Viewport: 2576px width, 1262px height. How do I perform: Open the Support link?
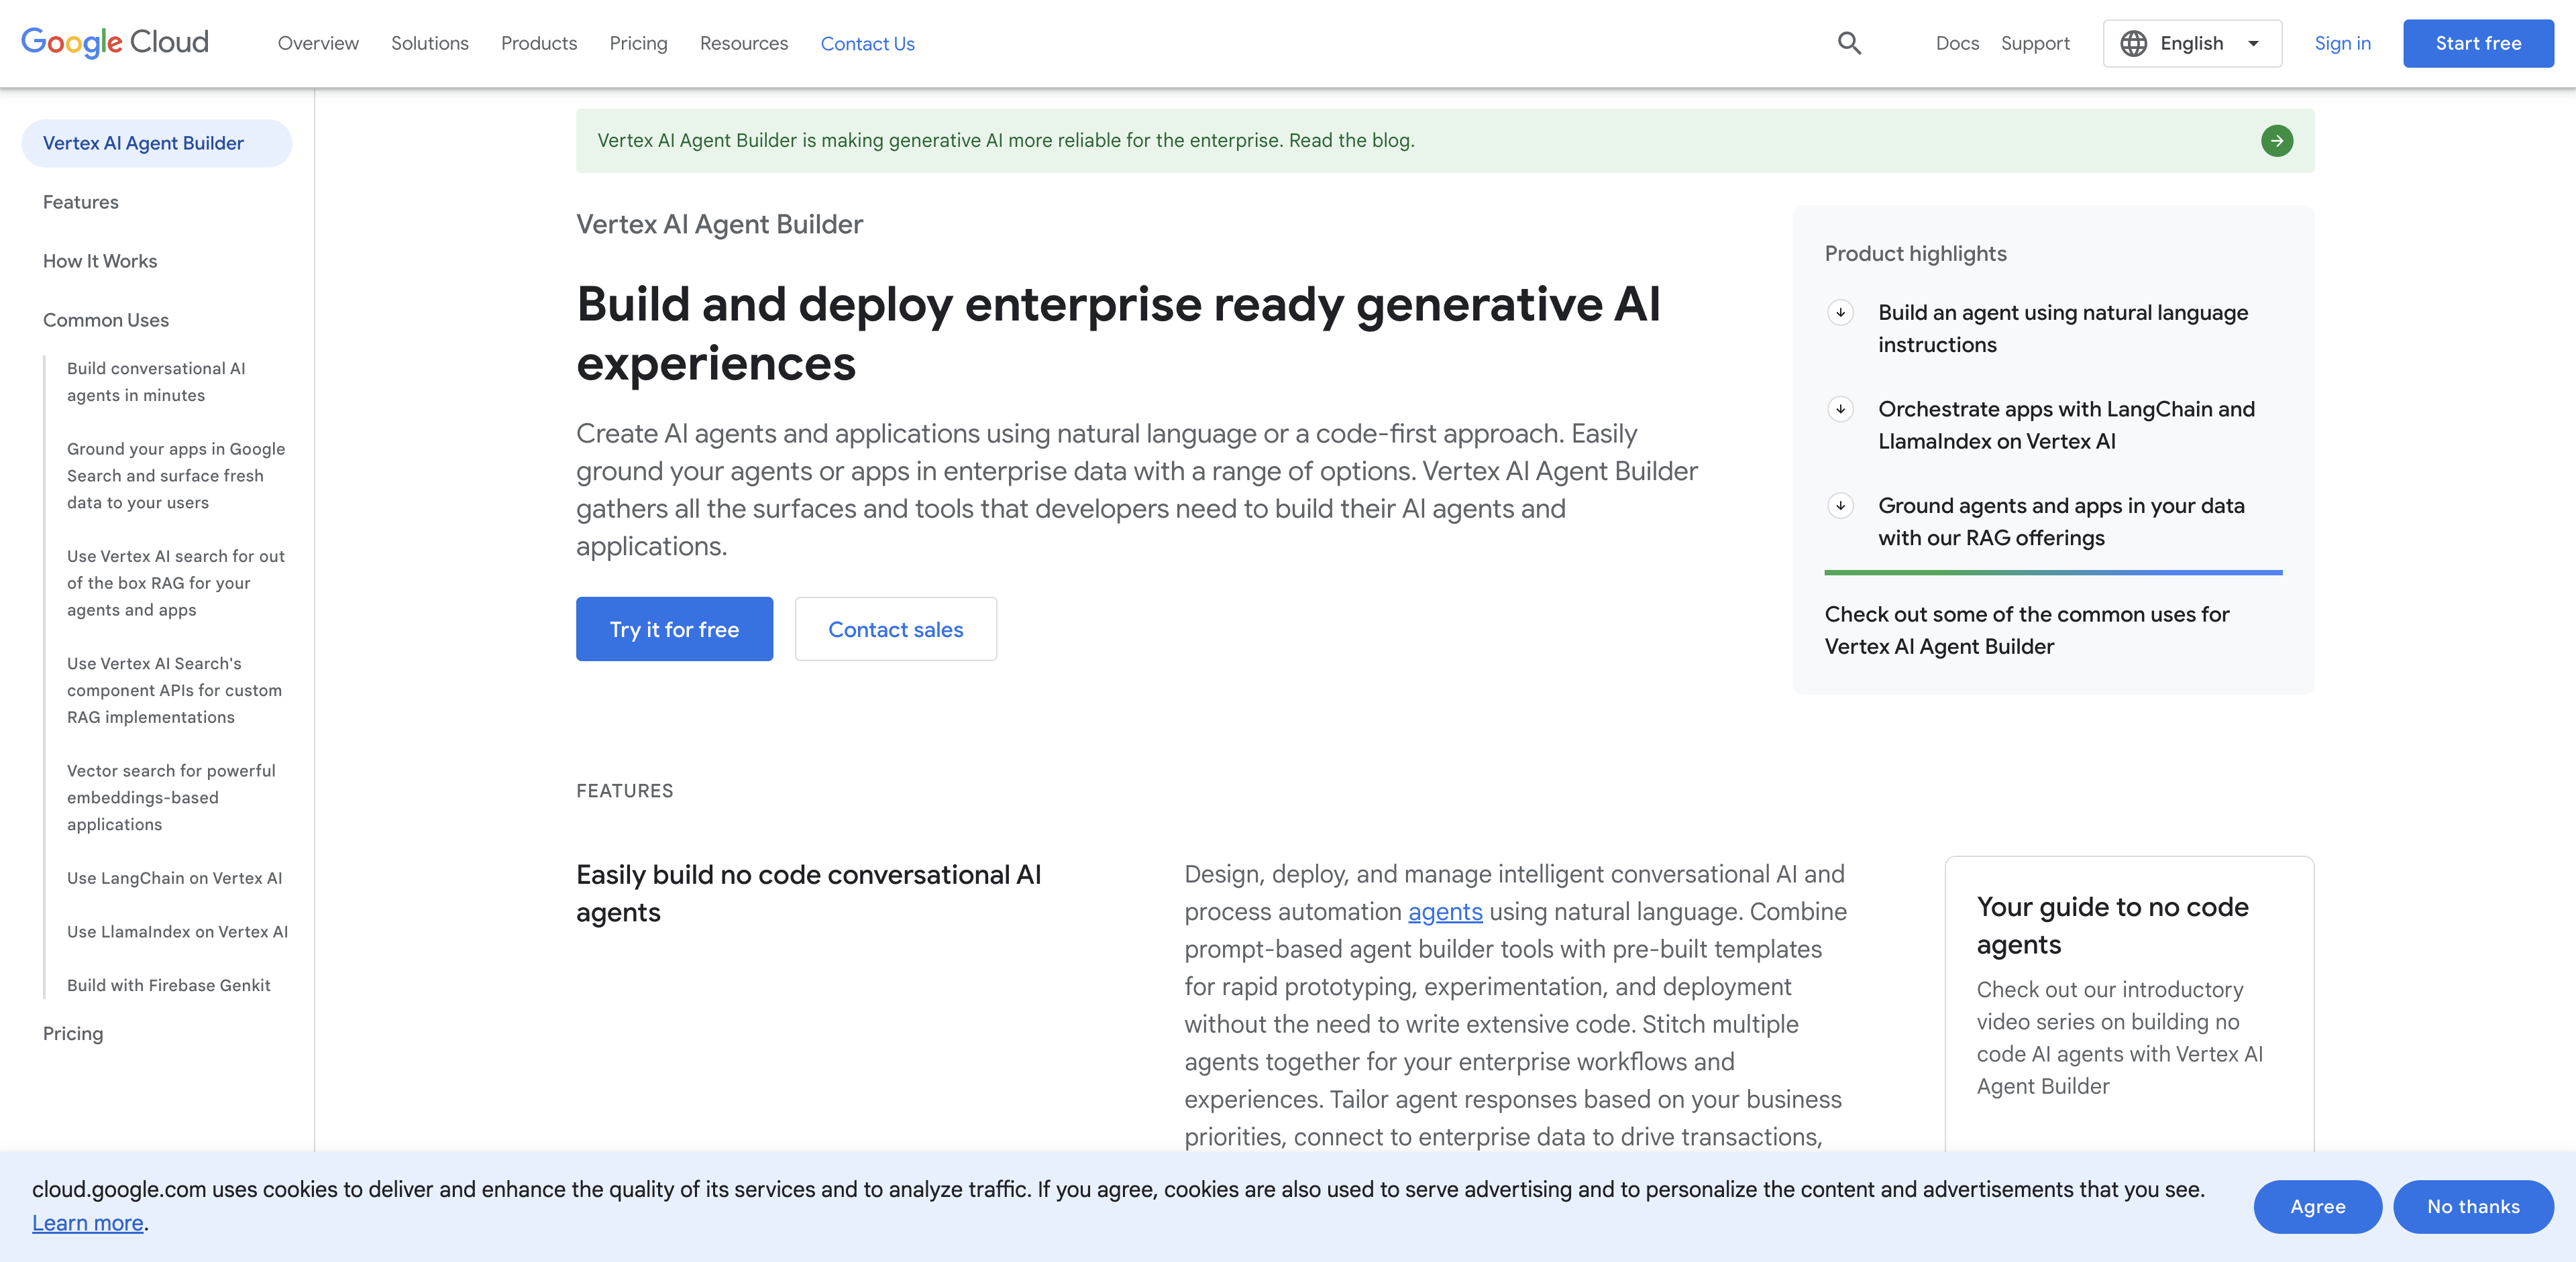click(x=2035, y=43)
